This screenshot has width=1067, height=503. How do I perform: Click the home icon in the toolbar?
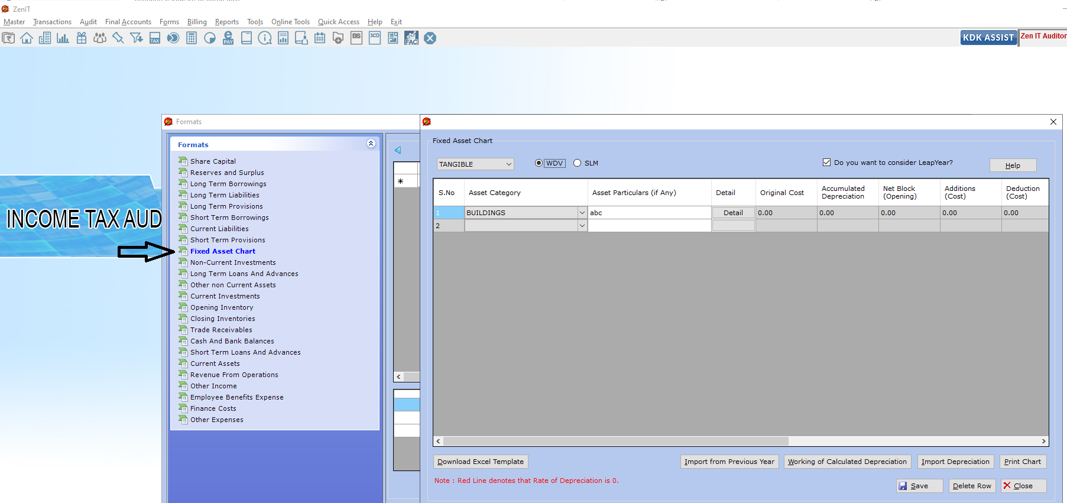coord(27,38)
